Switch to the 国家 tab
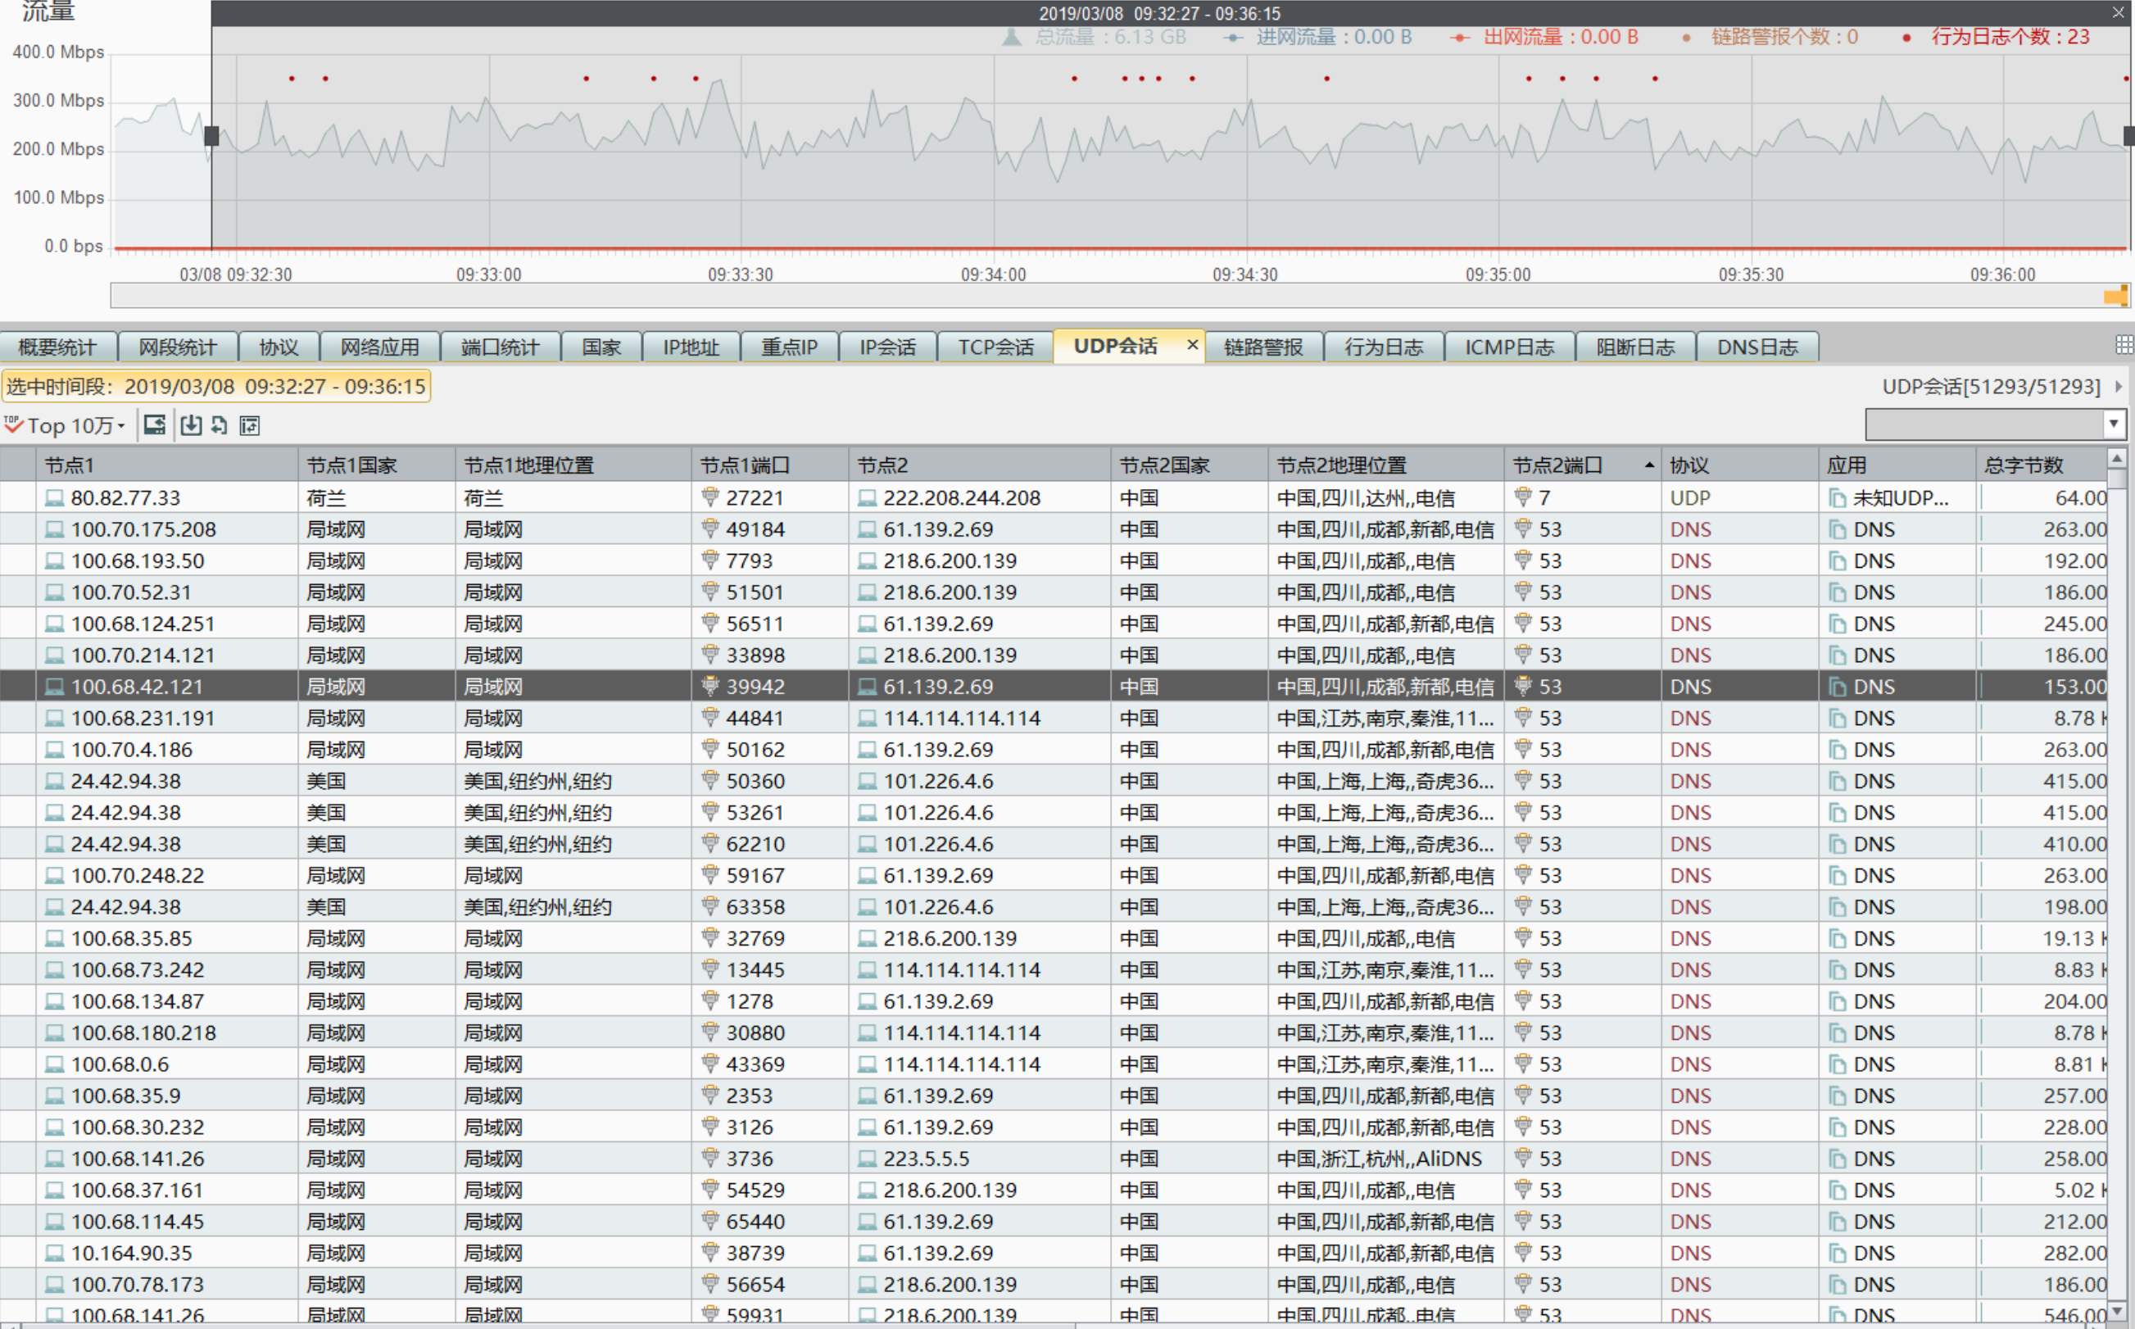The height and width of the screenshot is (1329, 2135). 601,347
